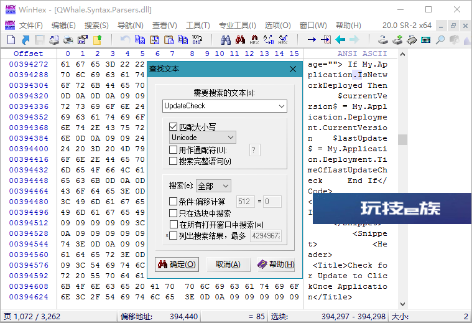Open the 搜索 全部 direction dropdown

tap(213, 186)
